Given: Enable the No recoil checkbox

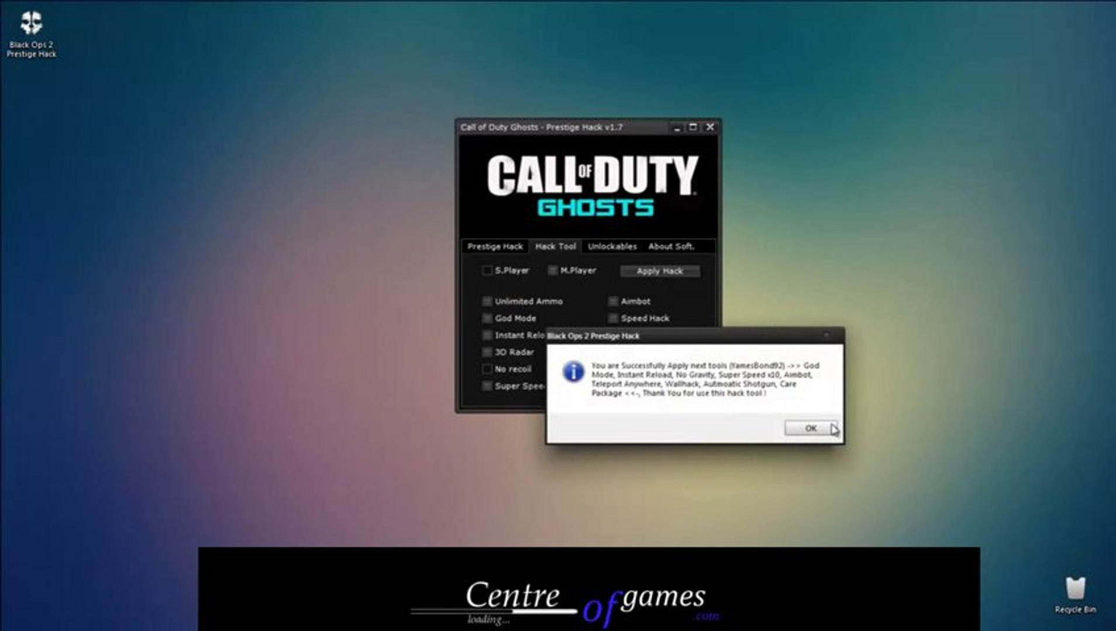Looking at the screenshot, I should 487,369.
